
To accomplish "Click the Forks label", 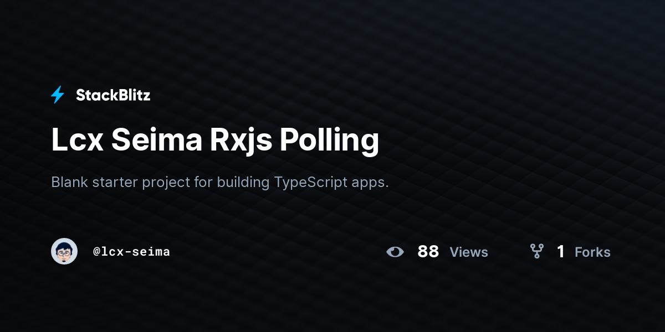I will click(592, 252).
